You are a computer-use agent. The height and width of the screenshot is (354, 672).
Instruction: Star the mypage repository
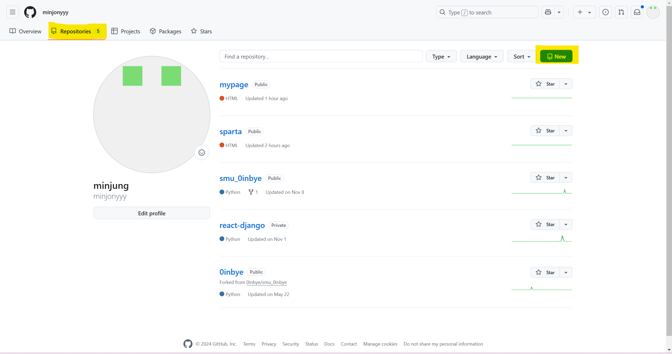click(545, 84)
